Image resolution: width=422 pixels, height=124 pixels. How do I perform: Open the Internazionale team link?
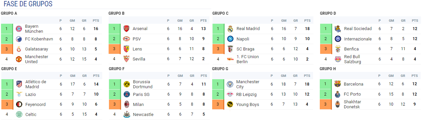click(358, 39)
